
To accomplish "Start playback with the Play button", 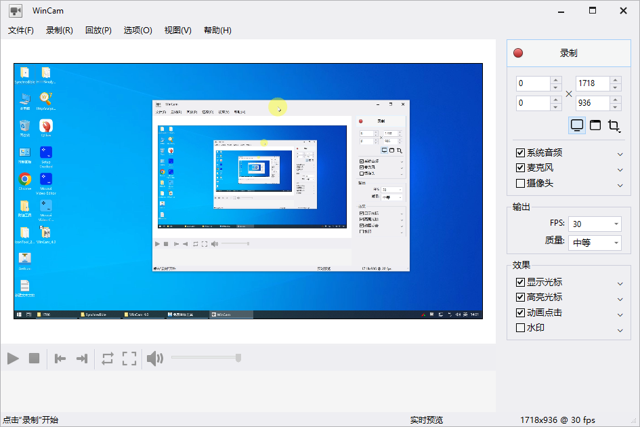I will [x=13, y=359].
